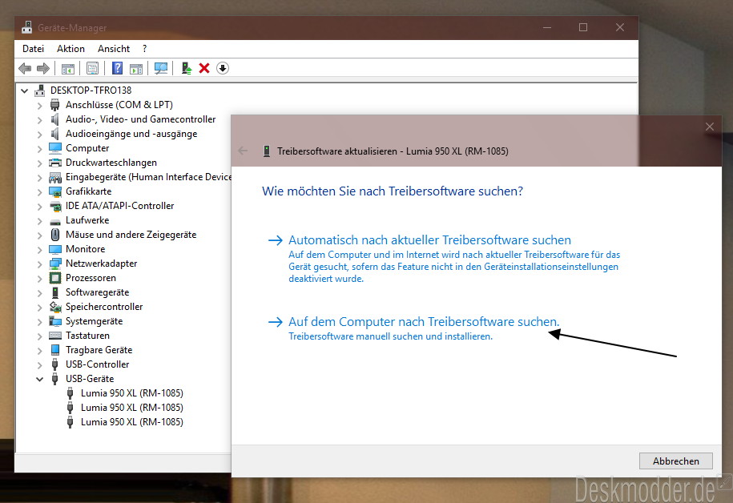Screen dimensions: 733x503
Task: Collapse the USB-Geräte node
Action: tap(40, 379)
